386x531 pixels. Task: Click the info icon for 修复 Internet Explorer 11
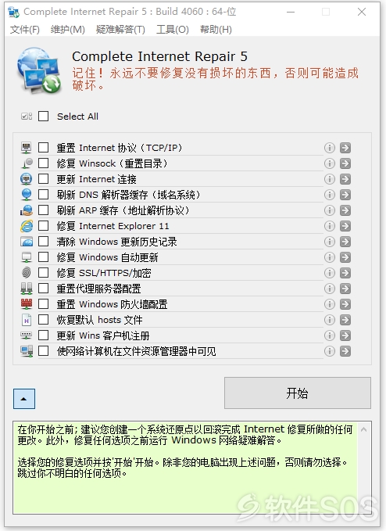click(330, 226)
